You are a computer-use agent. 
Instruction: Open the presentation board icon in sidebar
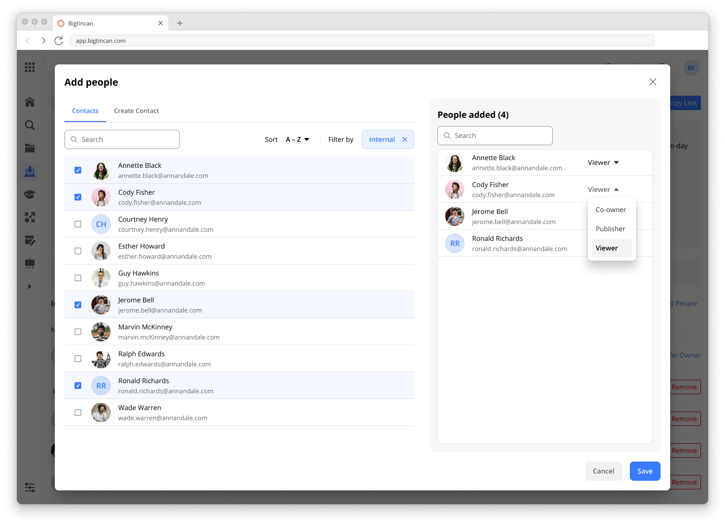tap(30, 263)
